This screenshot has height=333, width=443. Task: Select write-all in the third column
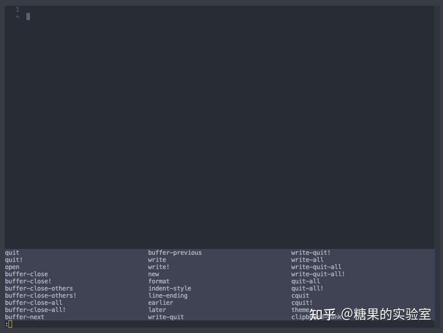(x=307, y=260)
